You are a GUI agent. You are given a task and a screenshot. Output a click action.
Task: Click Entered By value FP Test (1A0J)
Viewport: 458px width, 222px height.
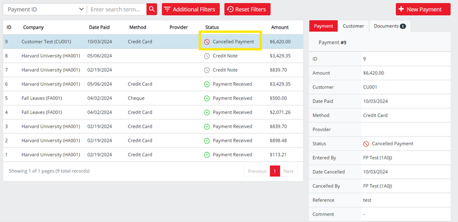point(378,158)
